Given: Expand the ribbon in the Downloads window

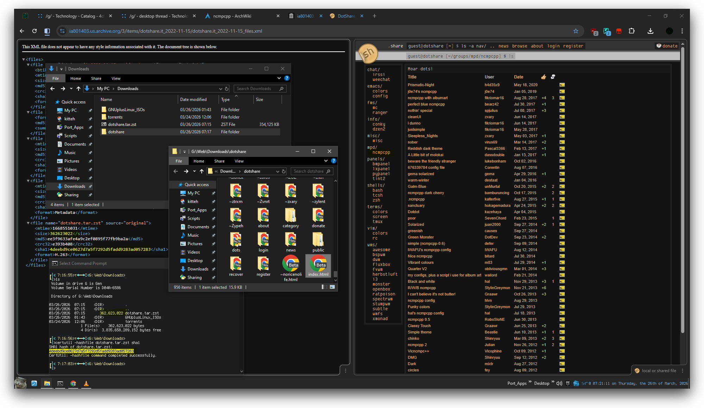Looking at the screenshot, I should tap(279, 78).
